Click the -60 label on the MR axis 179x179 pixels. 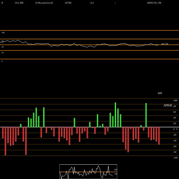coord(175,146)
